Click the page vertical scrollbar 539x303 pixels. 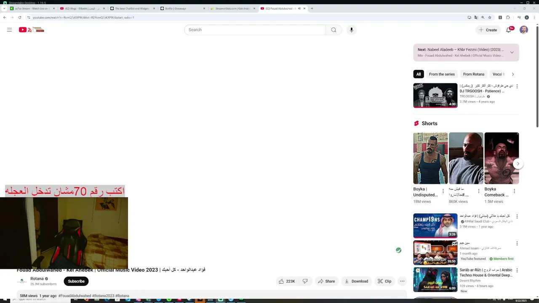point(537,76)
